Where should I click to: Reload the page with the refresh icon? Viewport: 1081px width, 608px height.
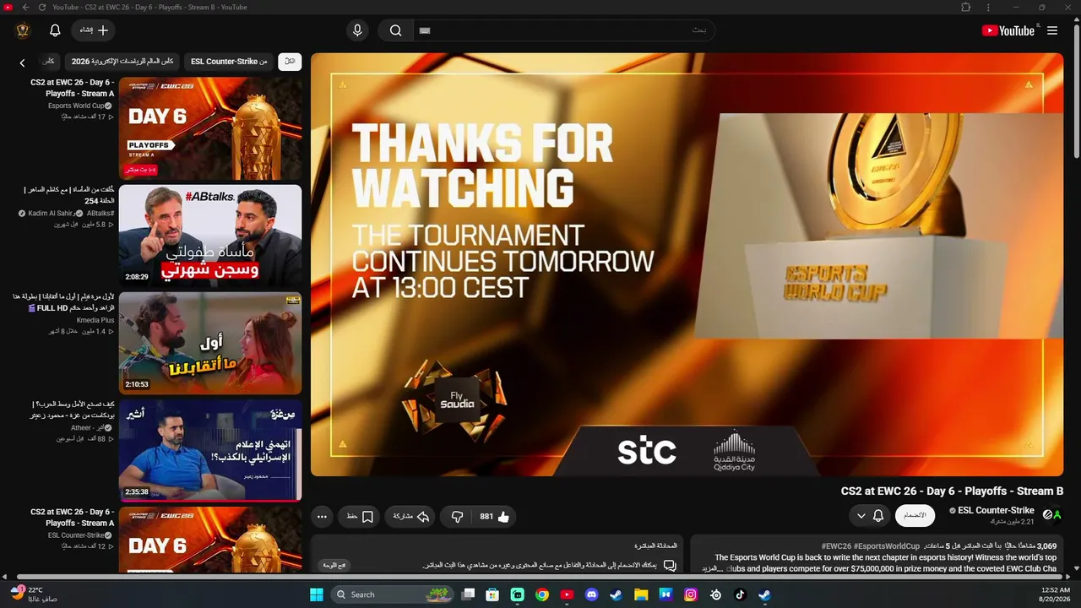(42, 7)
